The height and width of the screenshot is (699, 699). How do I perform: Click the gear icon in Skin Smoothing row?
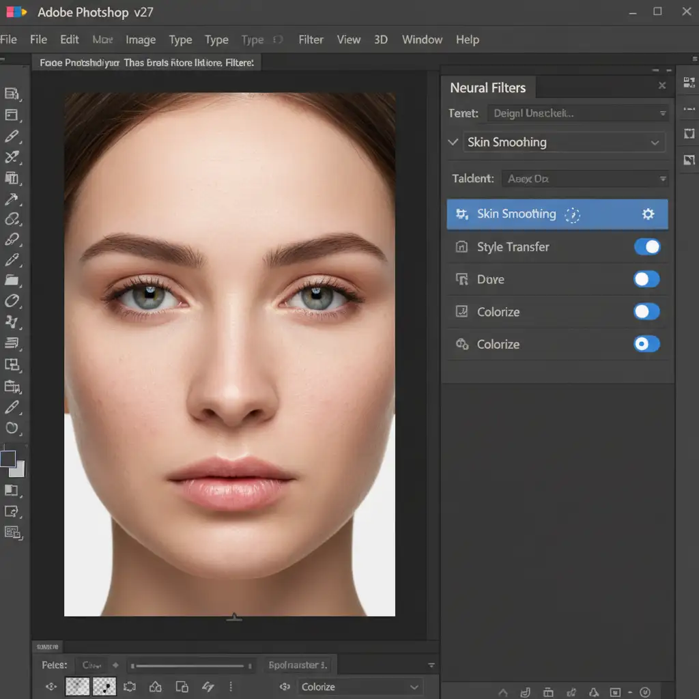click(648, 214)
